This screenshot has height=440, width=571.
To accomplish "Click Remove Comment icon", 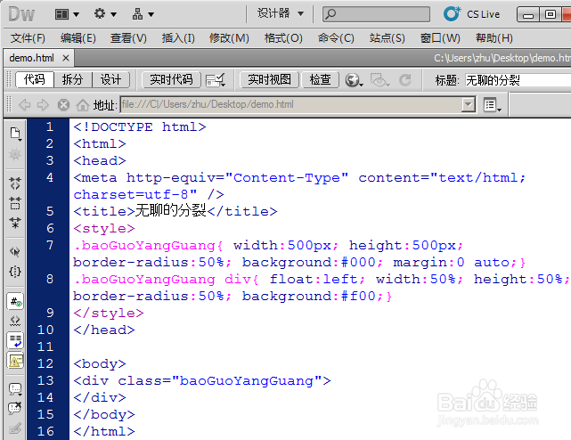I will [x=15, y=408].
